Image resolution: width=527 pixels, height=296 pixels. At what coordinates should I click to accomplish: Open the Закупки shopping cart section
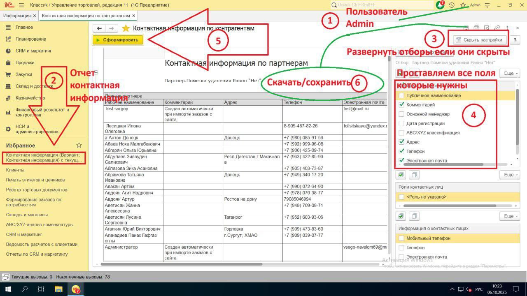pos(24,74)
